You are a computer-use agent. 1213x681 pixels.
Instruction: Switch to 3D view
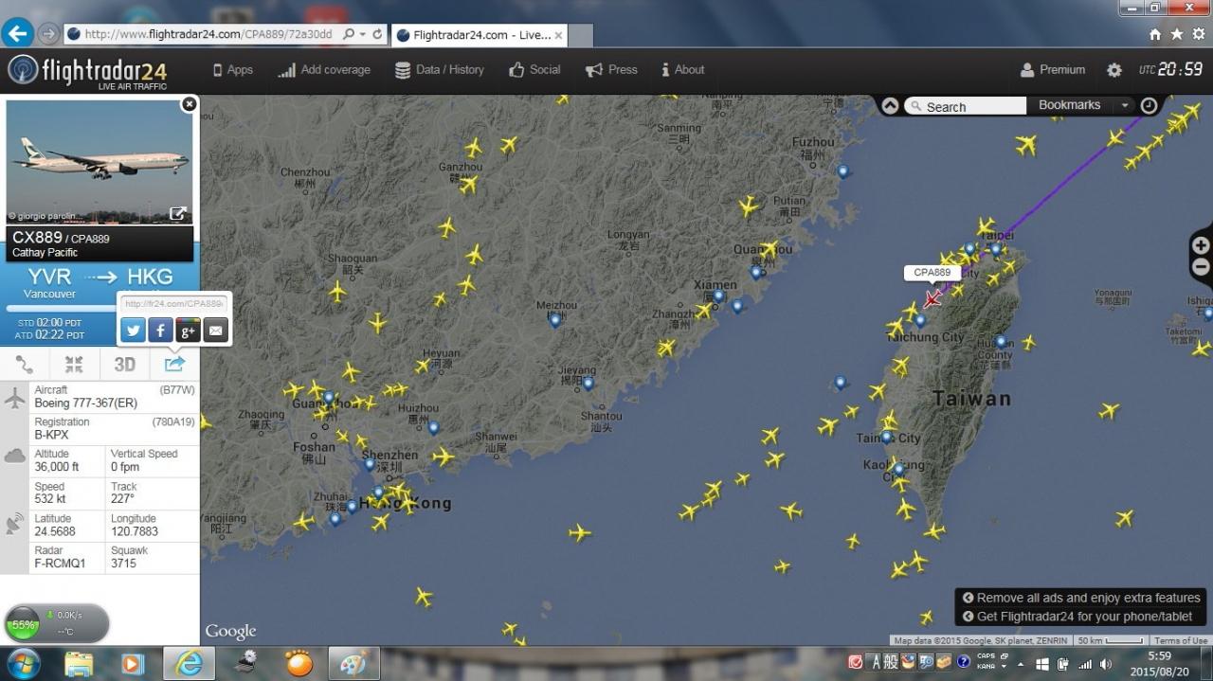124,365
